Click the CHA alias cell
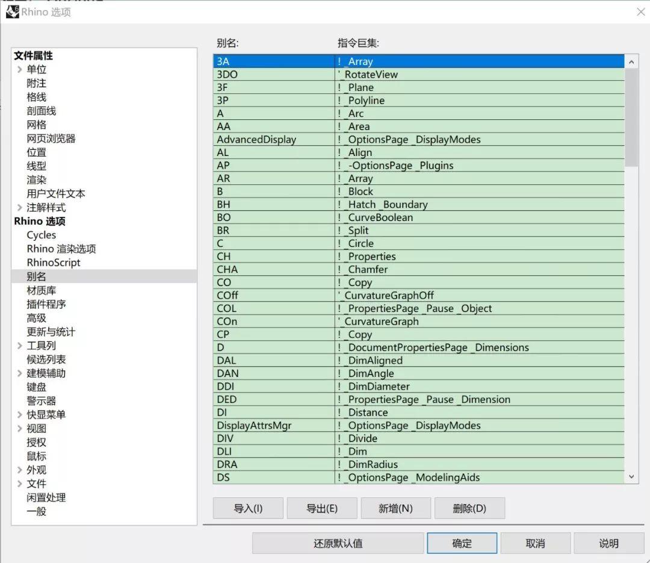The image size is (650, 563). click(274, 269)
